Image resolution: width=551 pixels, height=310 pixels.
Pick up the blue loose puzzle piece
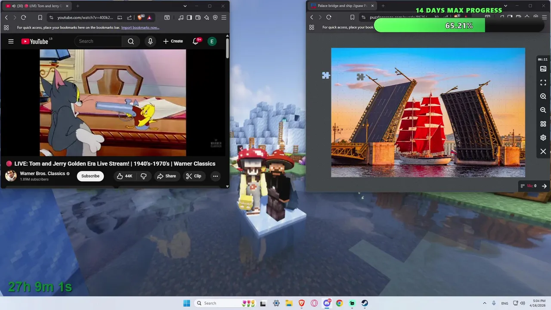pyautogui.click(x=326, y=75)
